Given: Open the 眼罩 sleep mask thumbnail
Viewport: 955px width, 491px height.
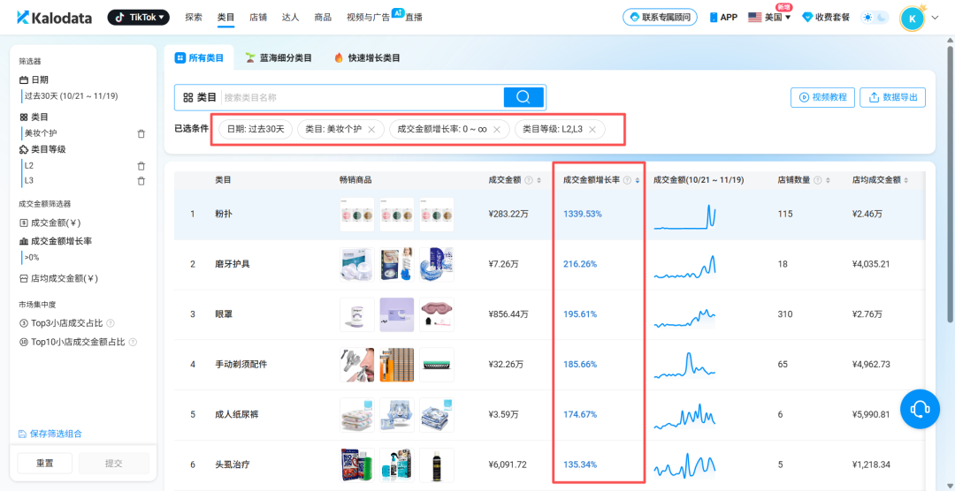Looking at the screenshot, I should click(x=436, y=314).
